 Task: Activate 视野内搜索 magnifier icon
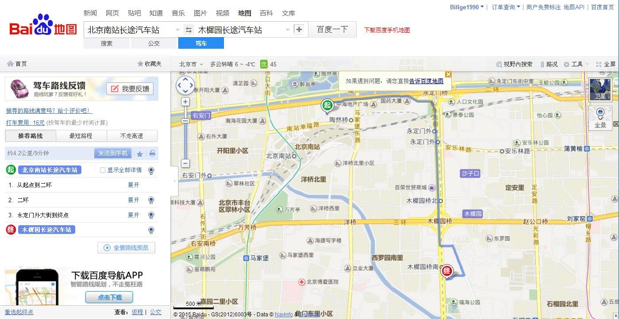[x=499, y=64]
